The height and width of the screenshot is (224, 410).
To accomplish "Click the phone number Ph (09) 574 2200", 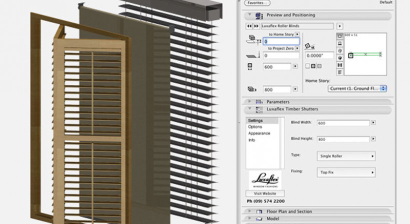I will click(265, 201).
